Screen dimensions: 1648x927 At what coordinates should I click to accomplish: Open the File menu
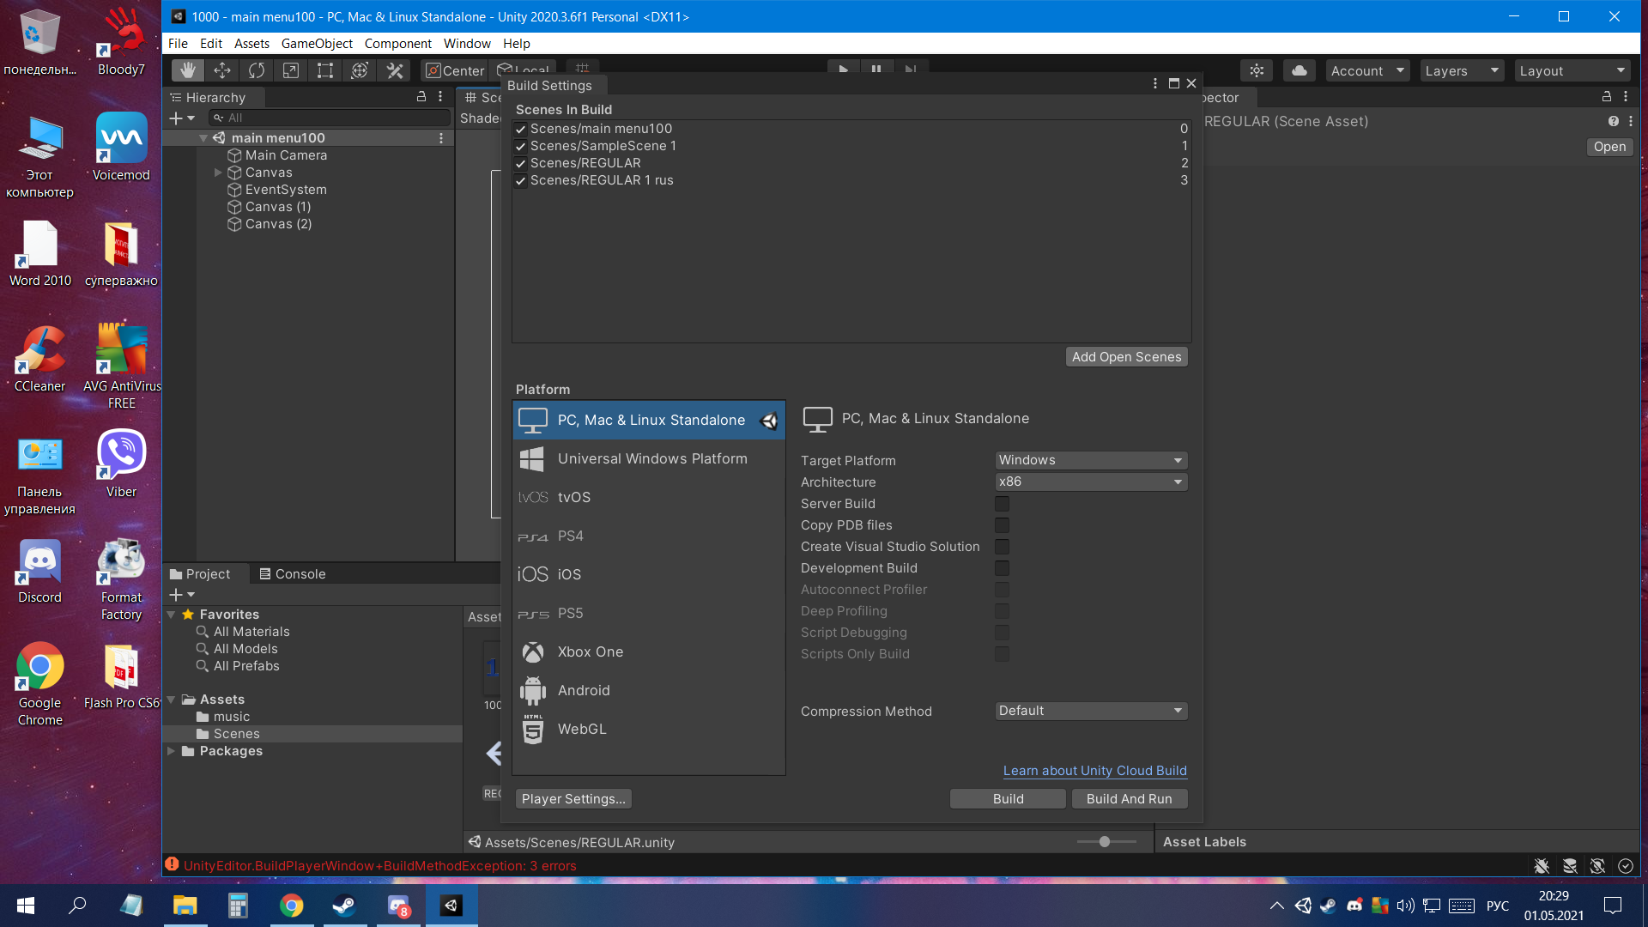coord(178,44)
